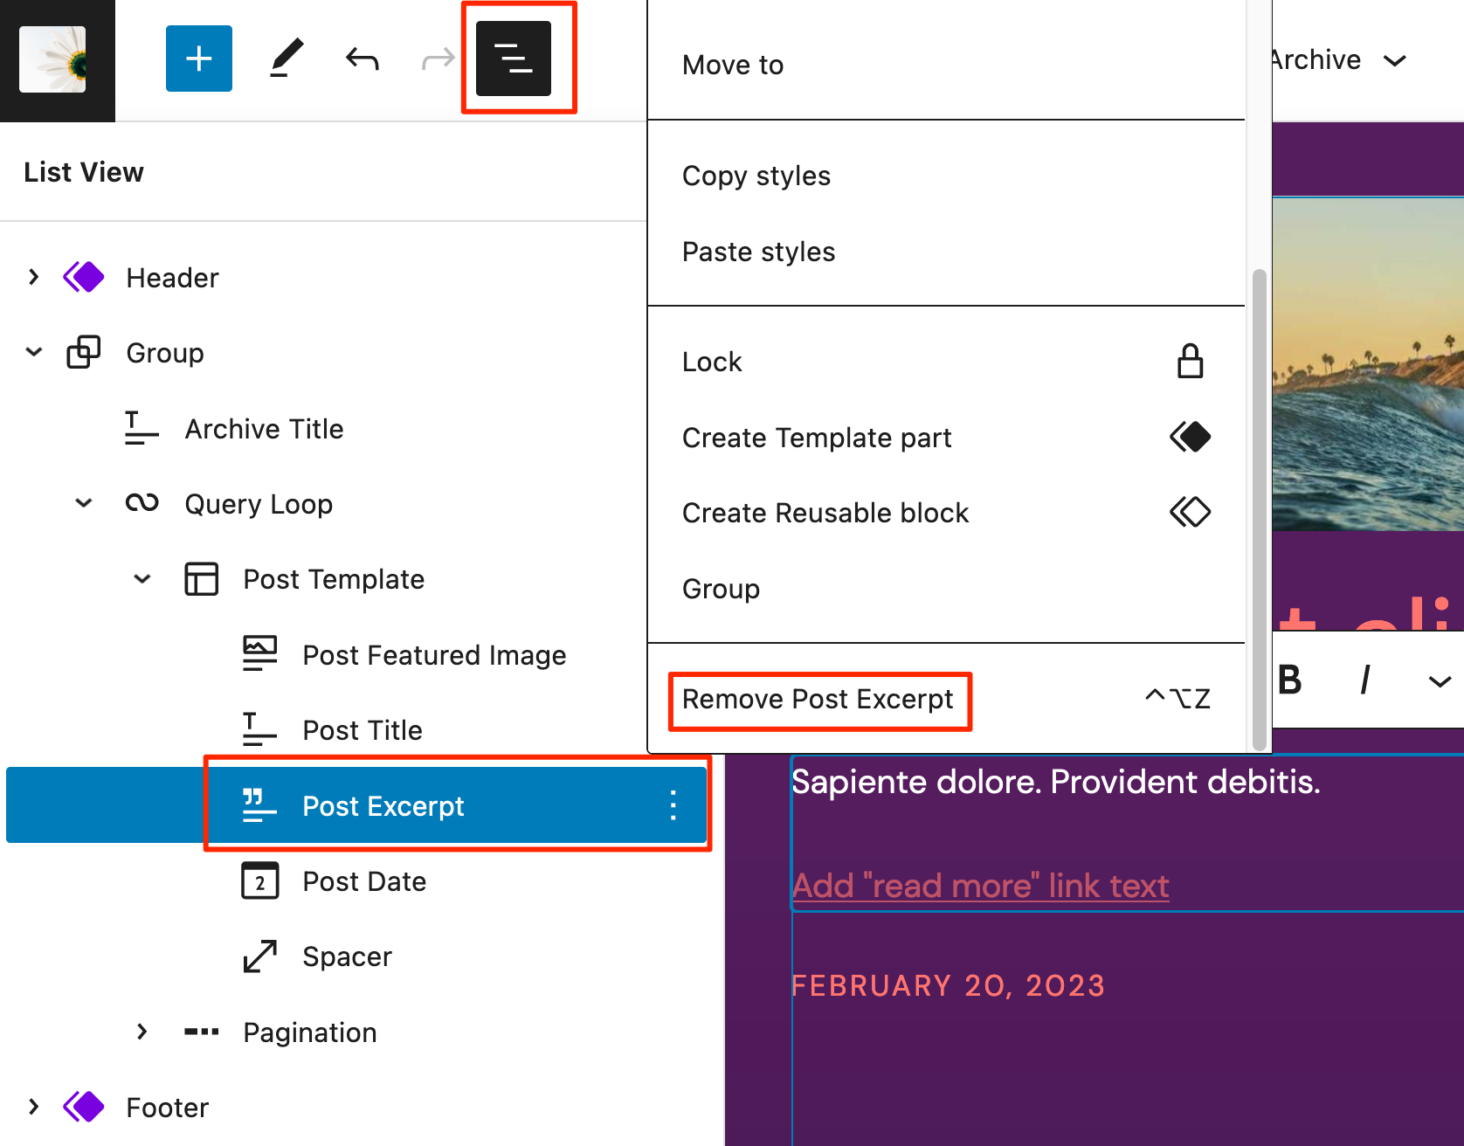
Task: Click Lock option in block menu
Action: pyautogui.click(x=712, y=362)
